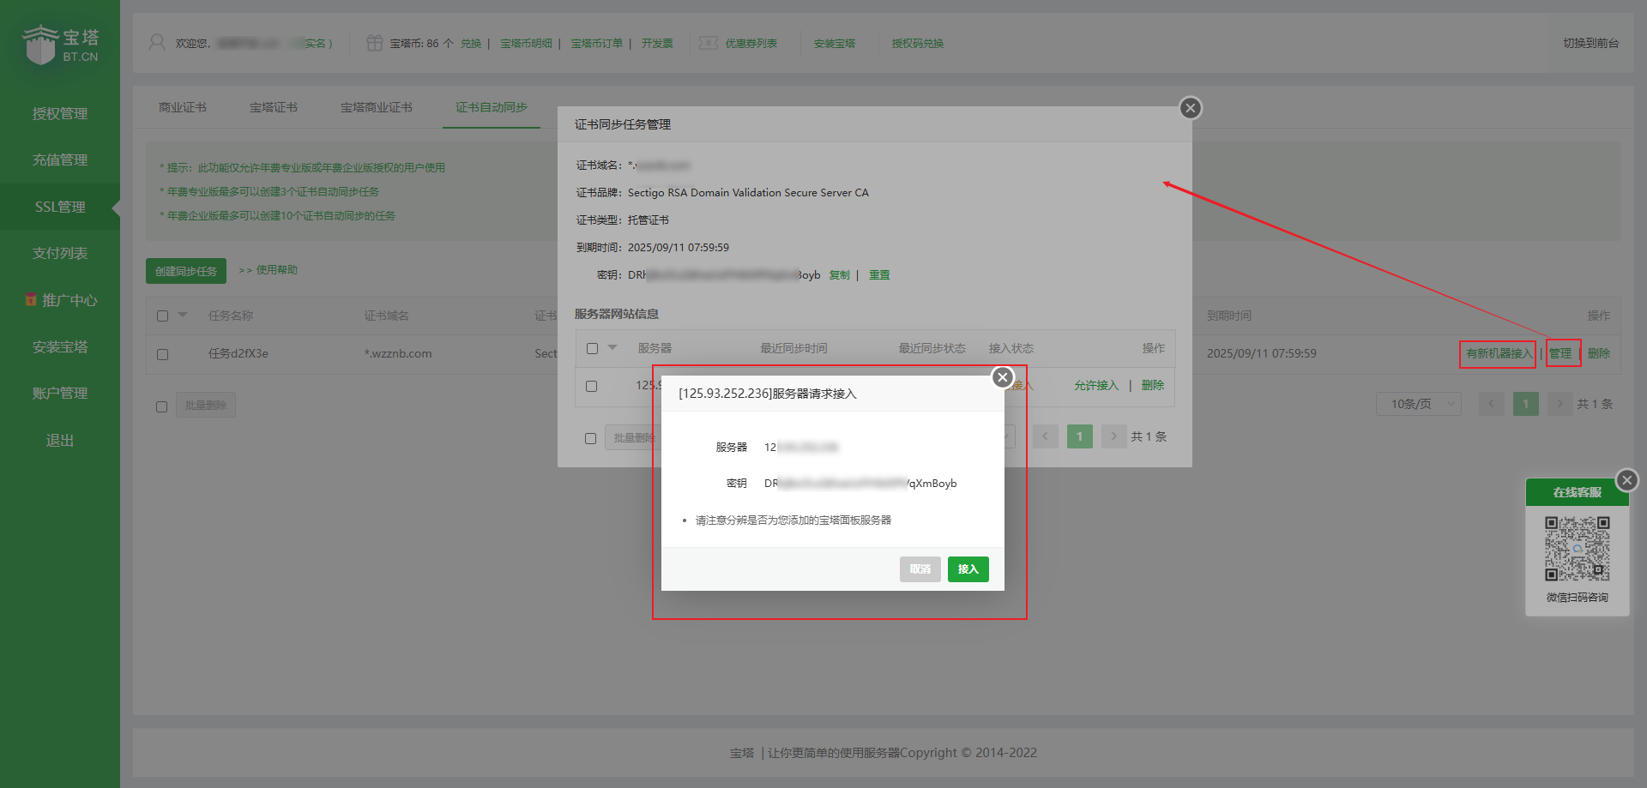Switch to the 宝塔商业证书 tab
The width and height of the screenshot is (1647, 788).
click(377, 107)
